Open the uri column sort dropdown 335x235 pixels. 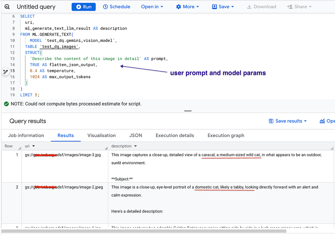pos(34,146)
